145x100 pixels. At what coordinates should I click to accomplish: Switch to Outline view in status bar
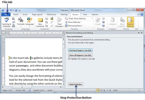pyautogui.click(x=107, y=90)
